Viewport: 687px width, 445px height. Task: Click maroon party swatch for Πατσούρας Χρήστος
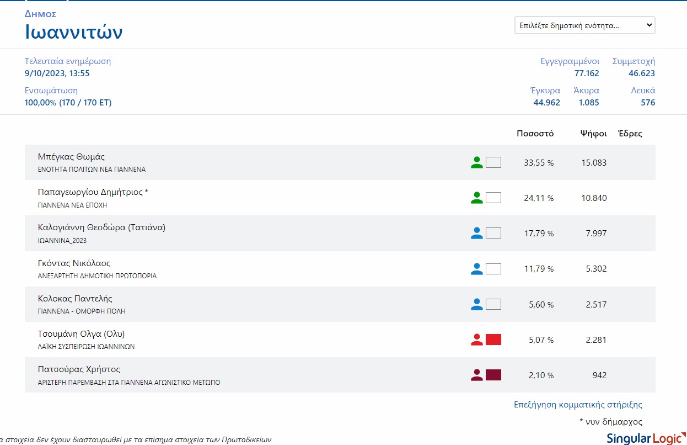tap(493, 375)
